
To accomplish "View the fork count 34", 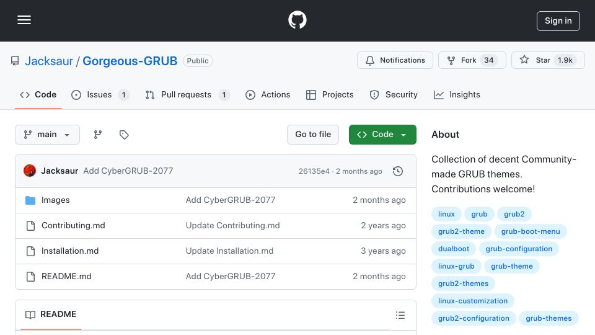I will tap(489, 60).
